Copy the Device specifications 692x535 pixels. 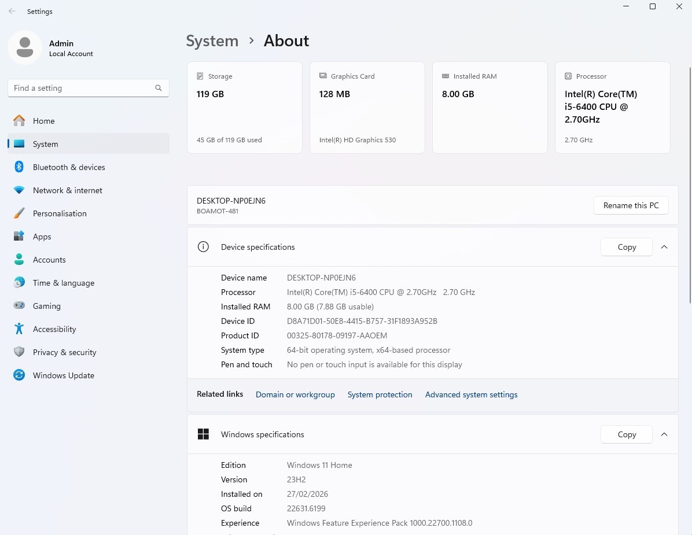pos(626,247)
